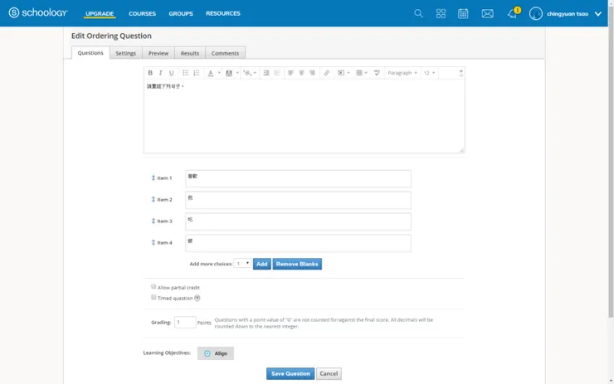Apply the text color tool
The height and width of the screenshot is (384, 614).
(211, 73)
